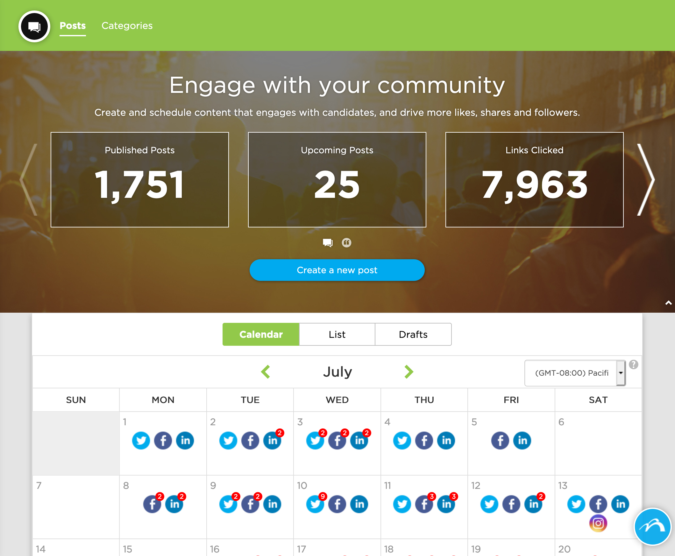Image resolution: width=675 pixels, height=556 pixels.
Task: Click the Twitter icon with badge 9 on July 10
Action: click(x=315, y=504)
